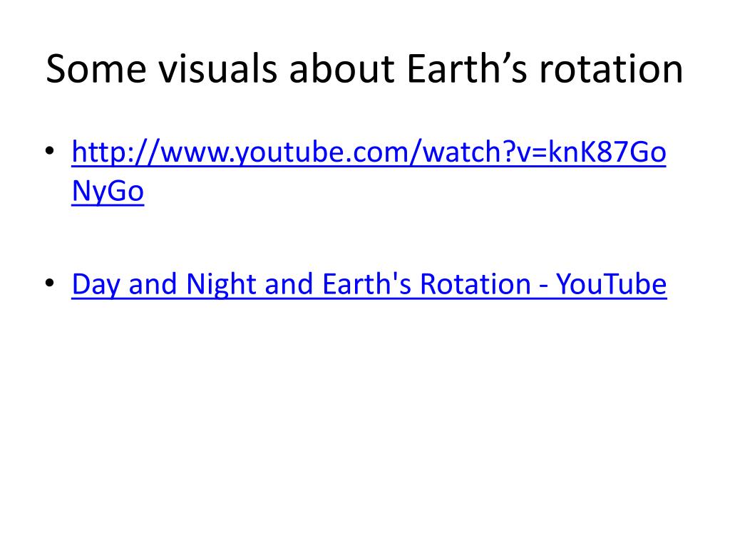This screenshot has width=730, height=547.
Task: Click the word "about" in the title
Action: pyautogui.click(x=342, y=69)
